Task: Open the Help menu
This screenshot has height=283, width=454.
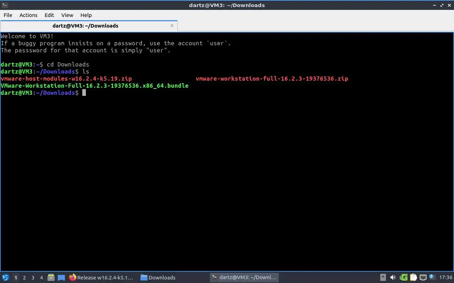Action: click(86, 15)
